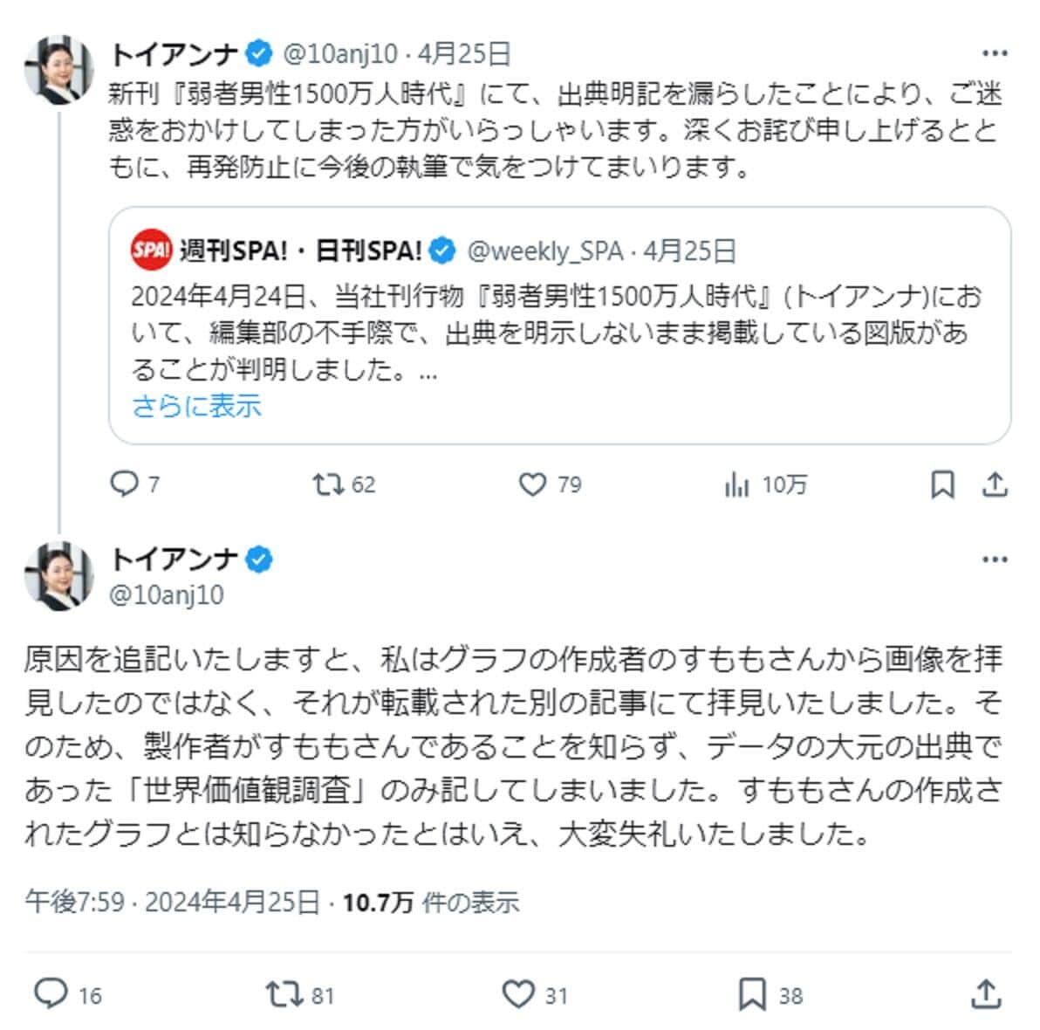Expand the quoted tweet via さらに表示
The width and height of the screenshot is (1040, 1030).
[195, 407]
